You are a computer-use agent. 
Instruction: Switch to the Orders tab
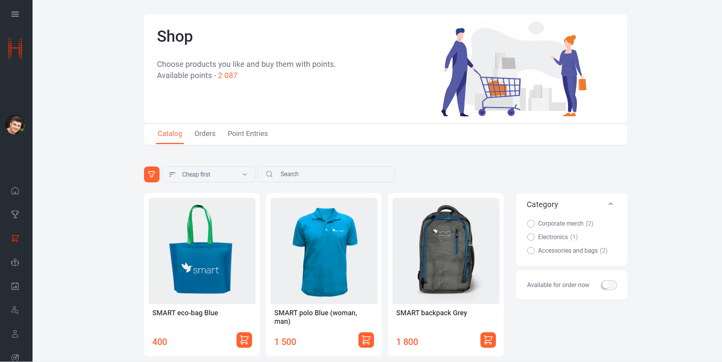tap(205, 134)
